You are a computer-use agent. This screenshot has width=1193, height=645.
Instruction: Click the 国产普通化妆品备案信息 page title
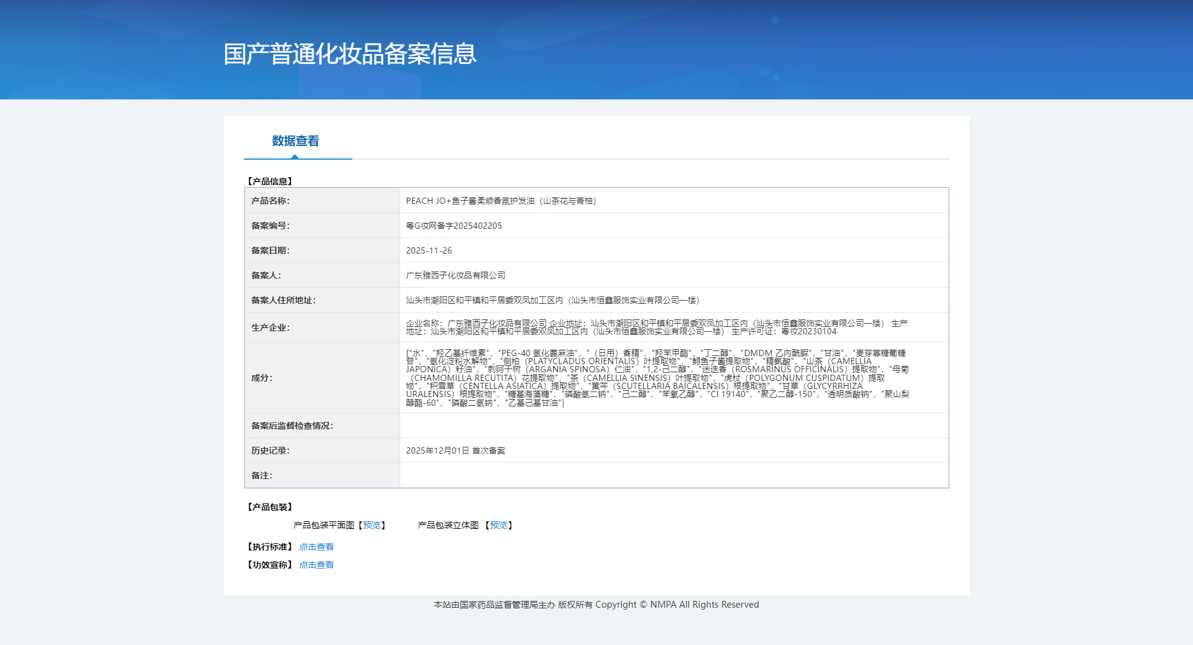click(350, 54)
